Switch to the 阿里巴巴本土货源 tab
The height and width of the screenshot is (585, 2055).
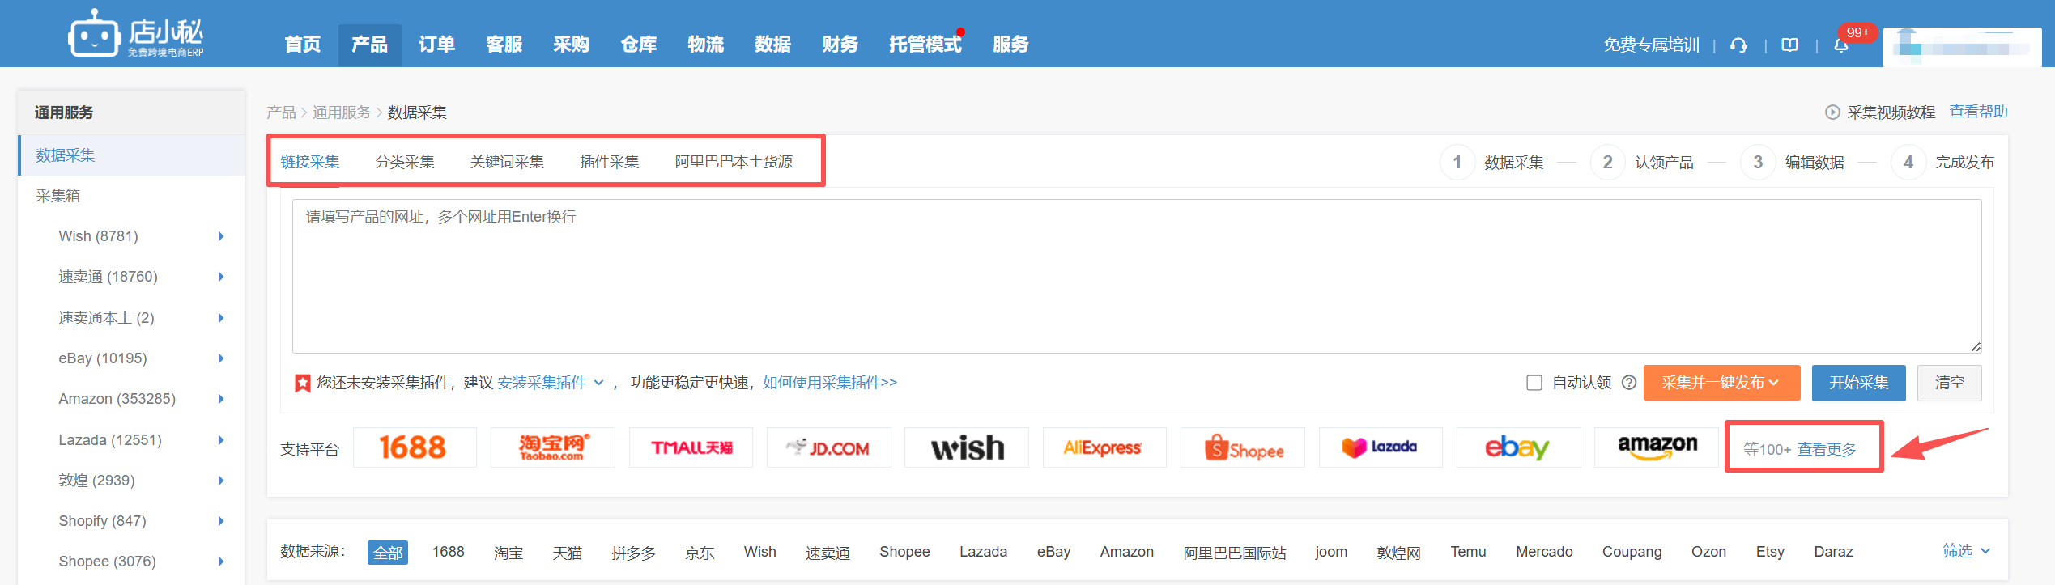[x=734, y=162]
